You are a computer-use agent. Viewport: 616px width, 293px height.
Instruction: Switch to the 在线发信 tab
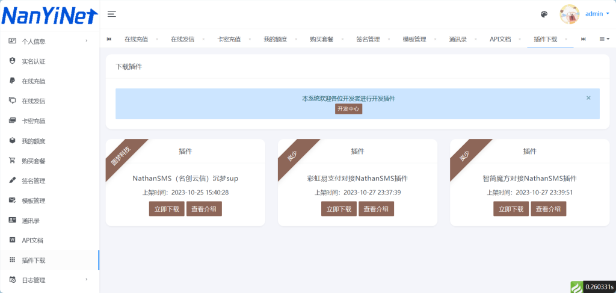[182, 39]
